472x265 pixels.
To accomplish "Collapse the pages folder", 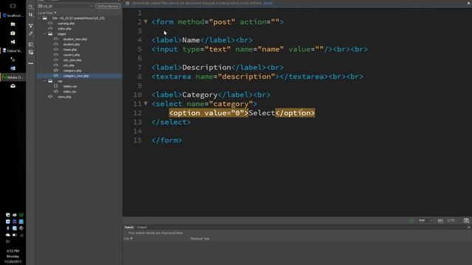I will coord(45,34).
